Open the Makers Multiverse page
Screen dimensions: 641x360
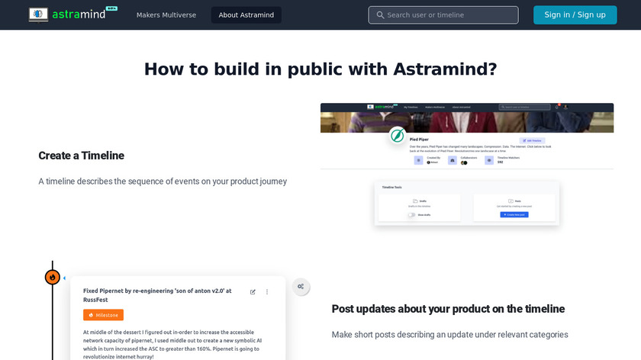(x=166, y=15)
